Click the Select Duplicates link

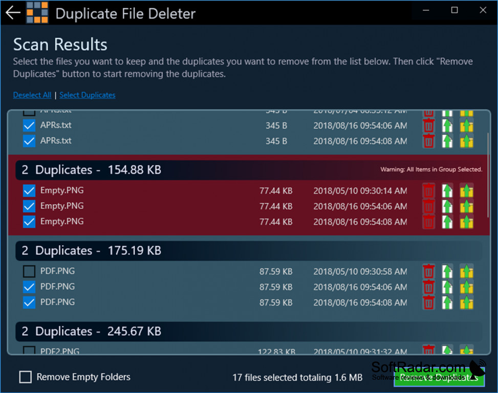(x=88, y=95)
